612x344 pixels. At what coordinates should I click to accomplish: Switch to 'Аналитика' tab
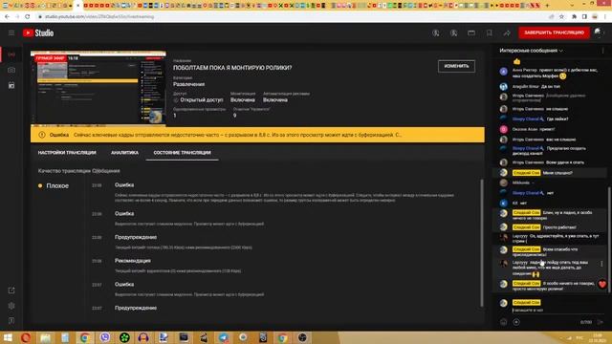[124, 153]
